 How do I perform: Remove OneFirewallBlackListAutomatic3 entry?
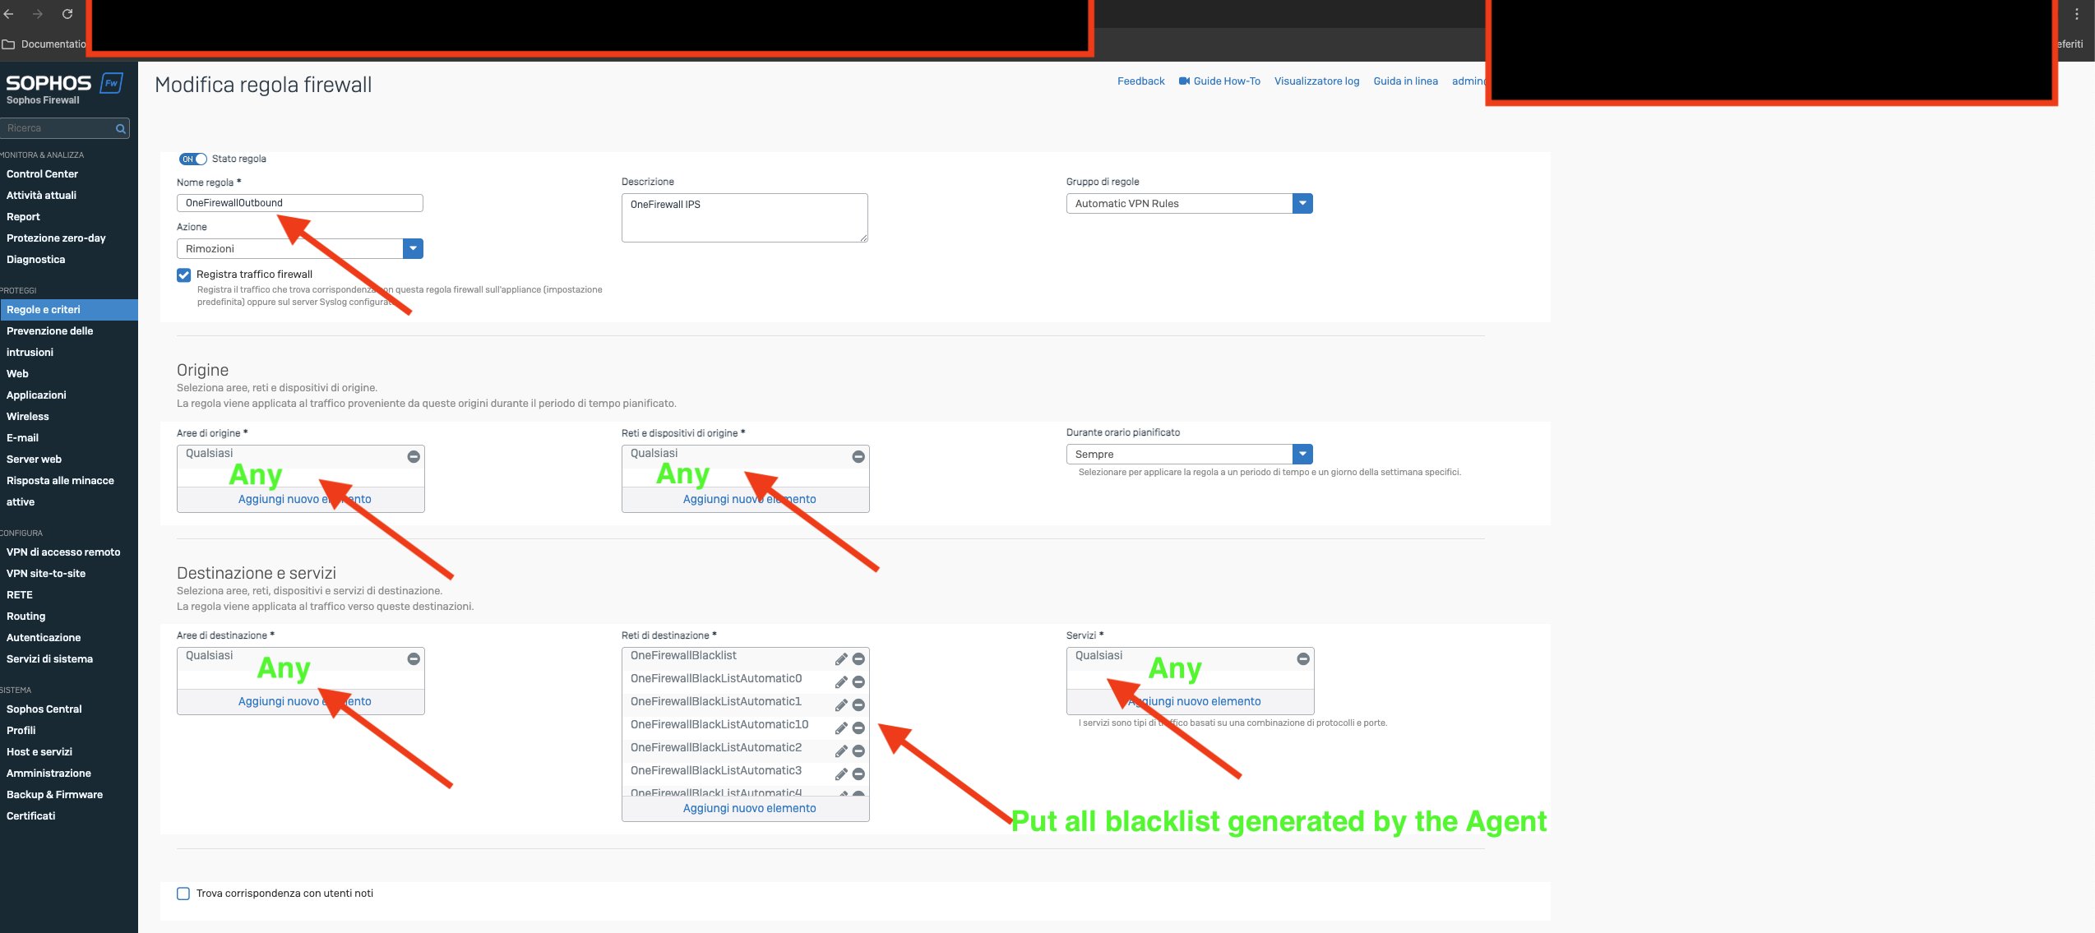(858, 774)
